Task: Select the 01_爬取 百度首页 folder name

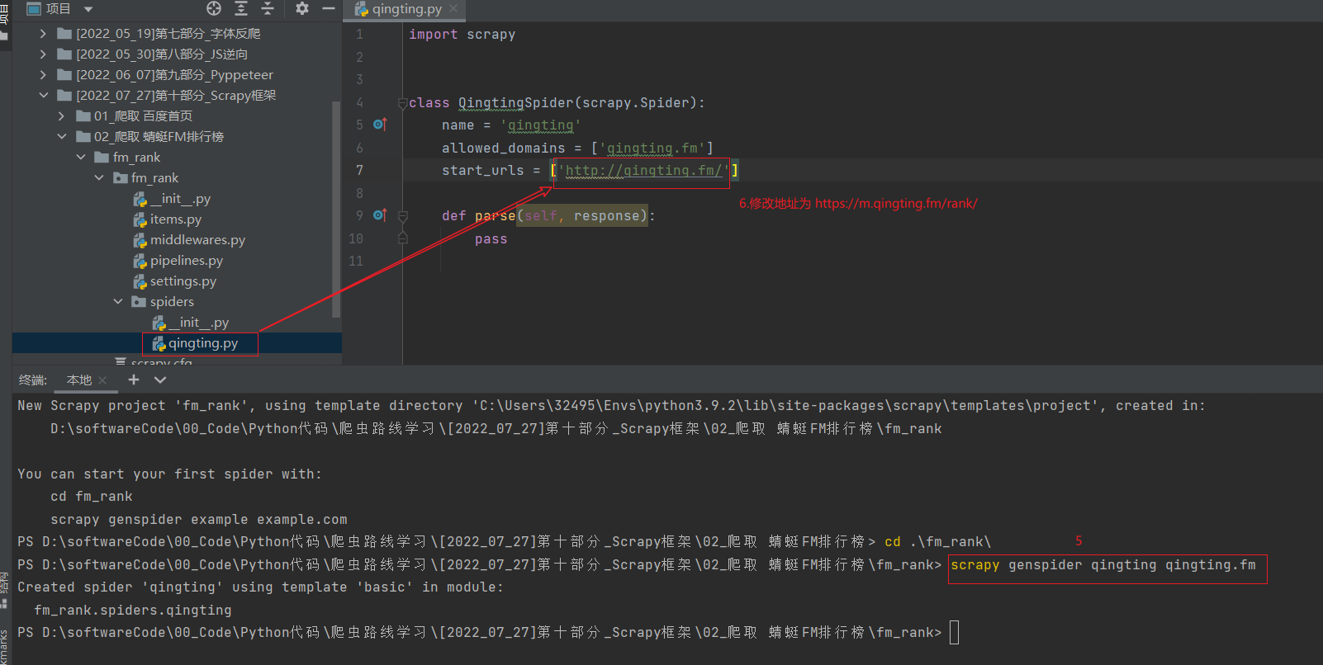Action: [x=143, y=116]
